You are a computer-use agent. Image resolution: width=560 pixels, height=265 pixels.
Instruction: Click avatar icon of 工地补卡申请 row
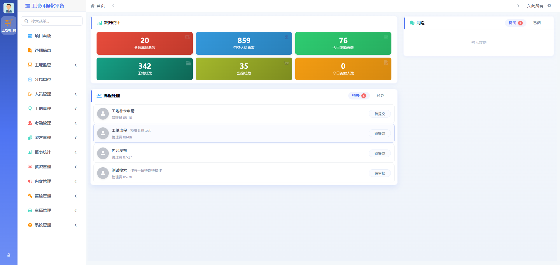pos(103,114)
